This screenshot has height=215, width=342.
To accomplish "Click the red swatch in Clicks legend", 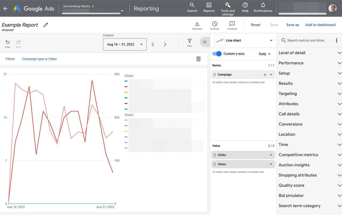I will pos(126,86).
